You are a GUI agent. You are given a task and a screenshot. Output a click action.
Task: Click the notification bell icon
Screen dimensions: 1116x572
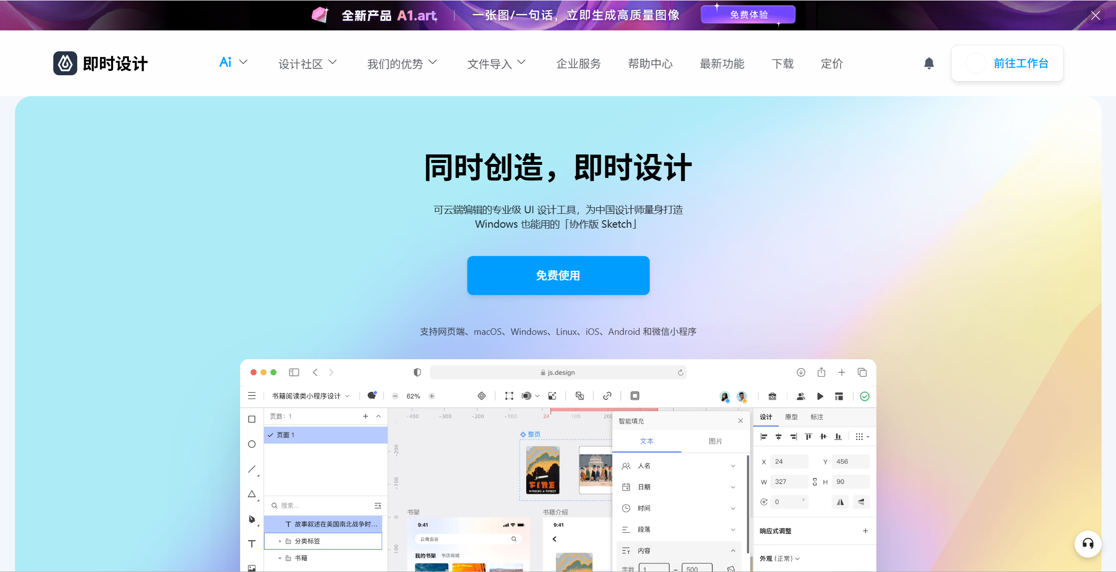(929, 63)
